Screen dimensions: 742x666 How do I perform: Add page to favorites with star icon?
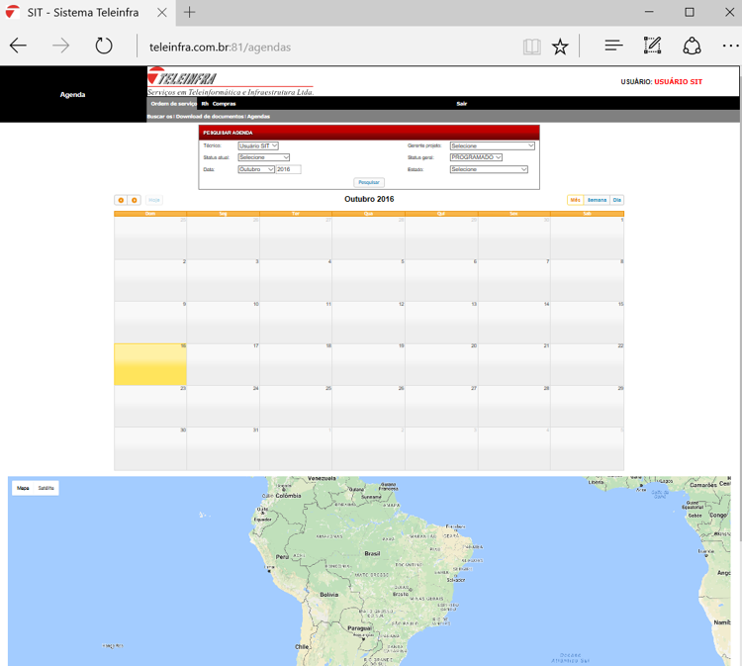(560, 47)
